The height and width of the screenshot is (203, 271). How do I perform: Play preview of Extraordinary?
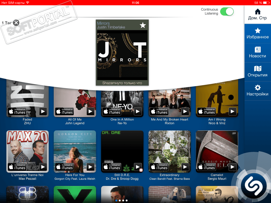(x=185, y=167)
